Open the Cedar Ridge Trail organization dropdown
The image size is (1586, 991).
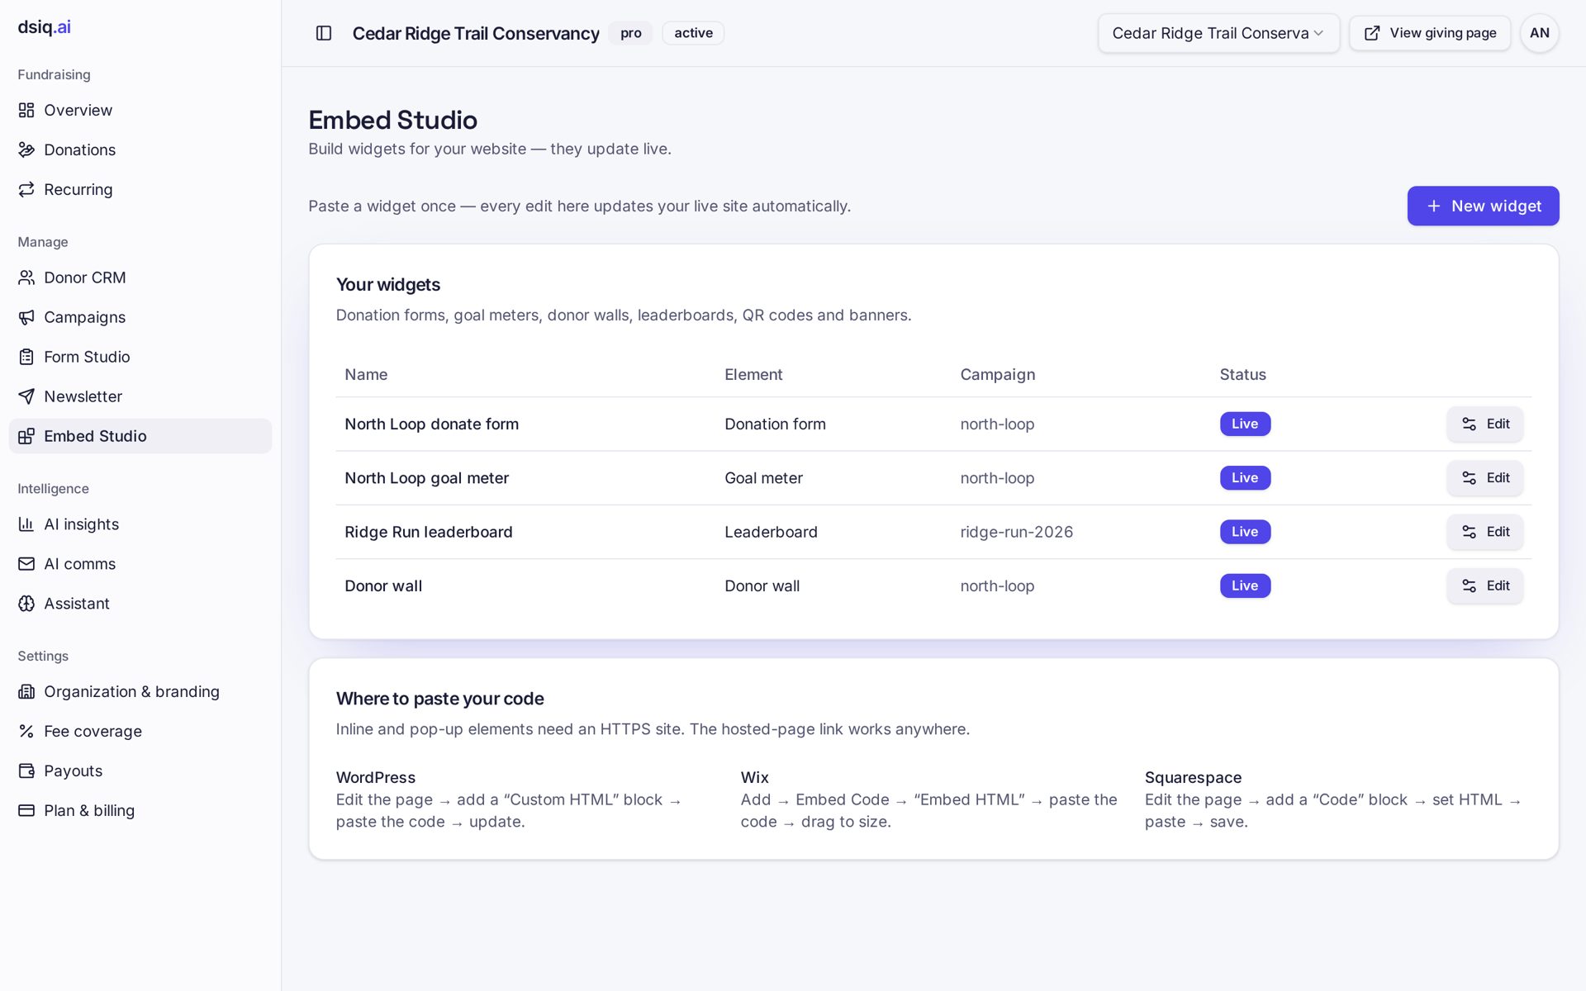point(1218,33)
